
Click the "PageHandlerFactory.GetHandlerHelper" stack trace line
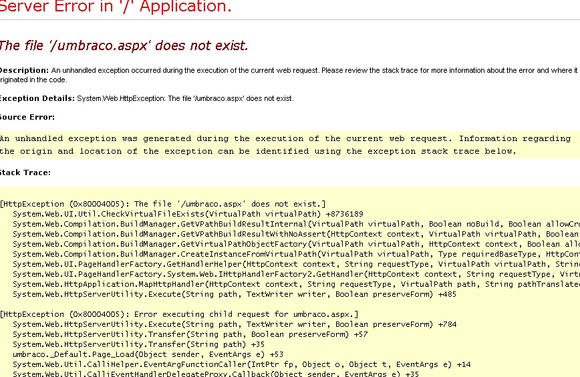[296, 264]
